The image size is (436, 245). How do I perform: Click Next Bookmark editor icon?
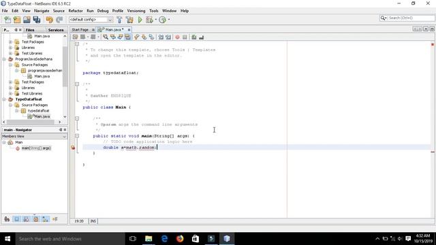click(x=144, y=37)
